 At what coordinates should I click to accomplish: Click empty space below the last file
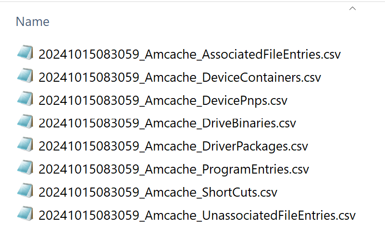point(192,231)
